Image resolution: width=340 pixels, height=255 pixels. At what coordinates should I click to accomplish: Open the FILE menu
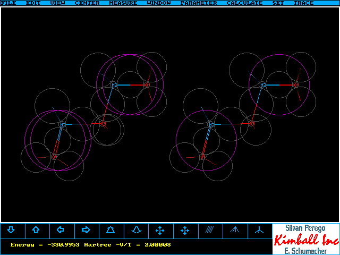(x=8, y=3)
